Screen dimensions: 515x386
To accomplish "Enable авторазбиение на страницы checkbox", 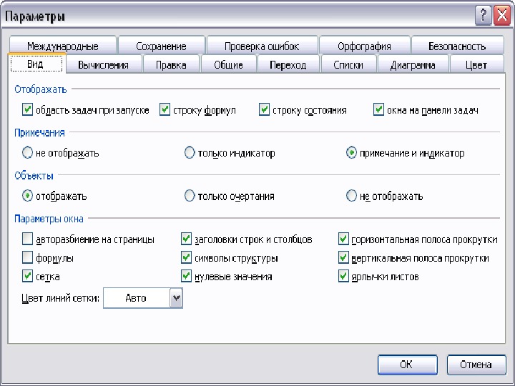I will tap(28, 239).
